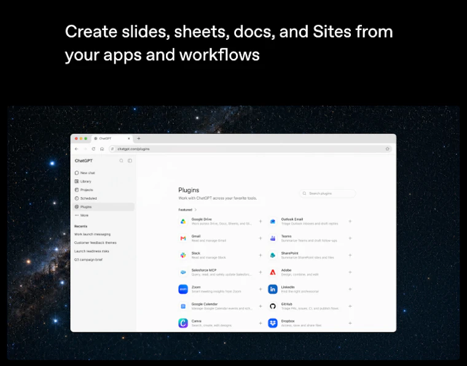The image size is (467, 366).
Task: Open Library in the sidebar
Action: [x=103, y=181]
